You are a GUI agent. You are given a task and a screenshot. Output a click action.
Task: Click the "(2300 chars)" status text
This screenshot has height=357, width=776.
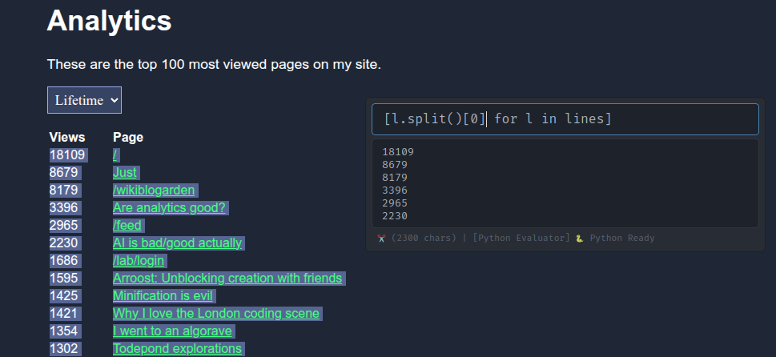[424, 239]
